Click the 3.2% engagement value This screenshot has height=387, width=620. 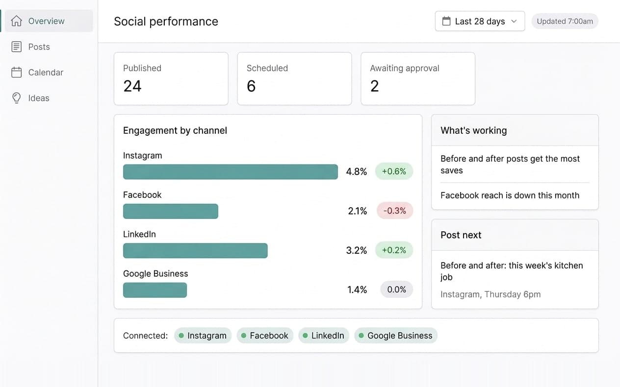357,250
